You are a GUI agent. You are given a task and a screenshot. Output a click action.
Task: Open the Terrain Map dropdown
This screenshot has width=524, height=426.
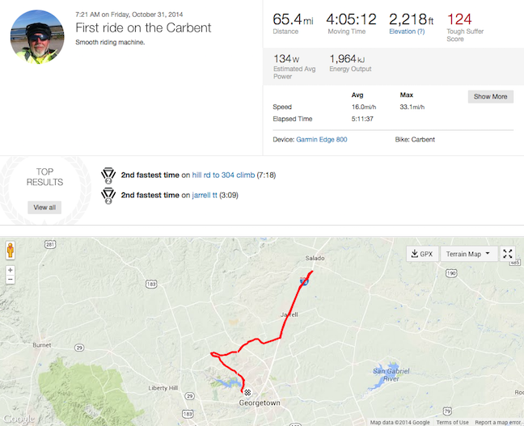coord(468,254)
